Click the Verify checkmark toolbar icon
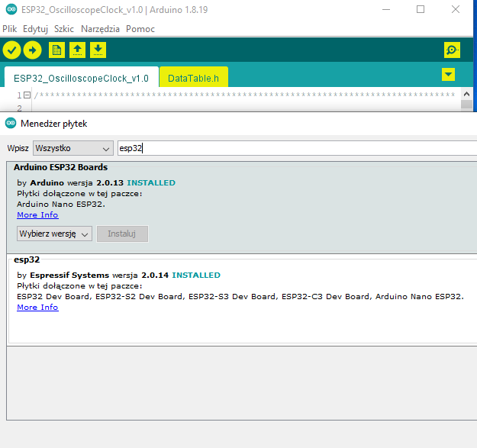This screenshot has width=477, height=448. (11, 50)
